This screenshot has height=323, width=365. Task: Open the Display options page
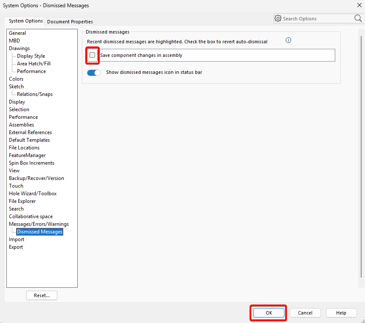(x=17, y=102)
